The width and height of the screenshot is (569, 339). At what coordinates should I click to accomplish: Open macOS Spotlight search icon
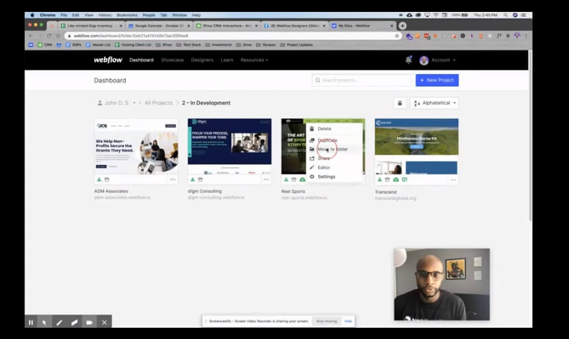[505, 15]
